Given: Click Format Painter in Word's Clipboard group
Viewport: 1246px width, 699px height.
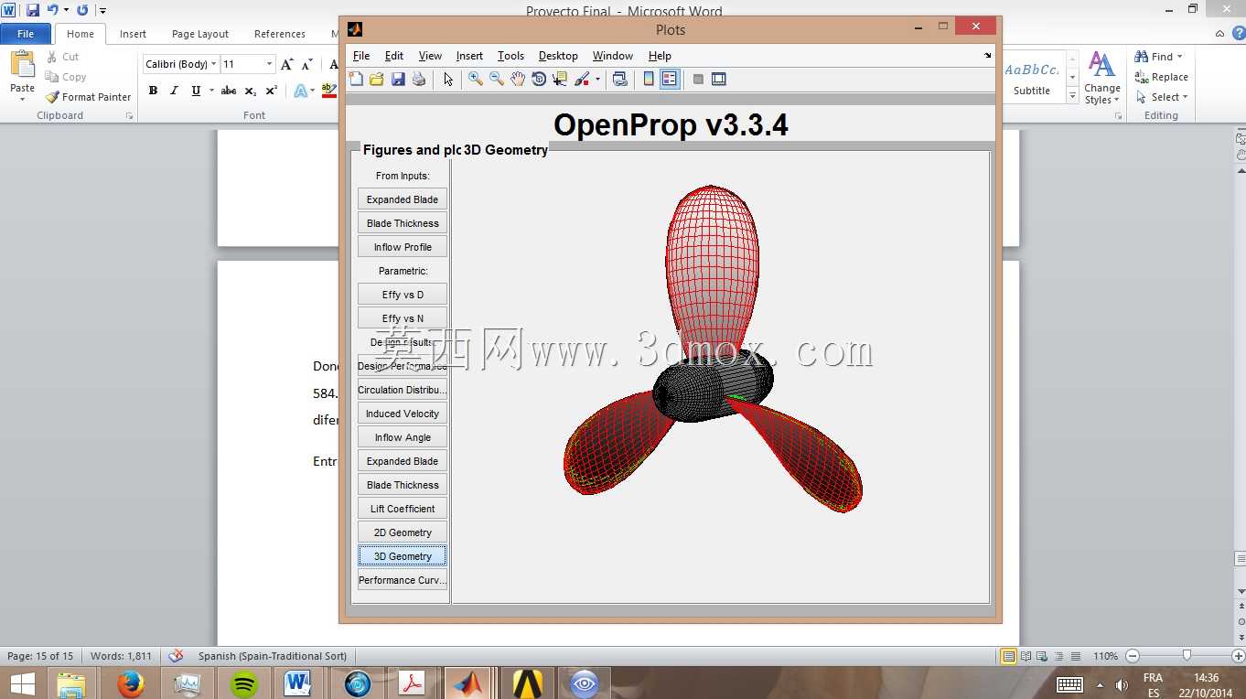Looking at the screenshot, I should coord(89,97).
